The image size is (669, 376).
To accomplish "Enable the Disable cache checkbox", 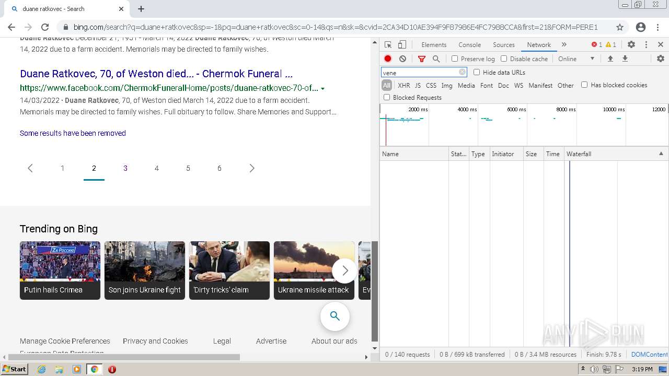I will (504, 59).
